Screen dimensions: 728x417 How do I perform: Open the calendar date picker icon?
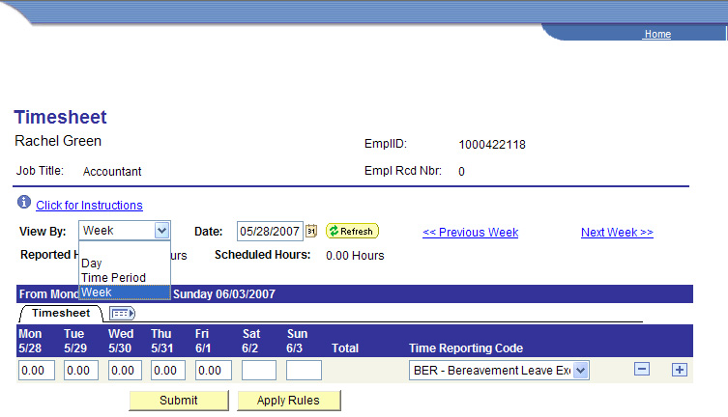pyautogui.click(x=311, y=231)
